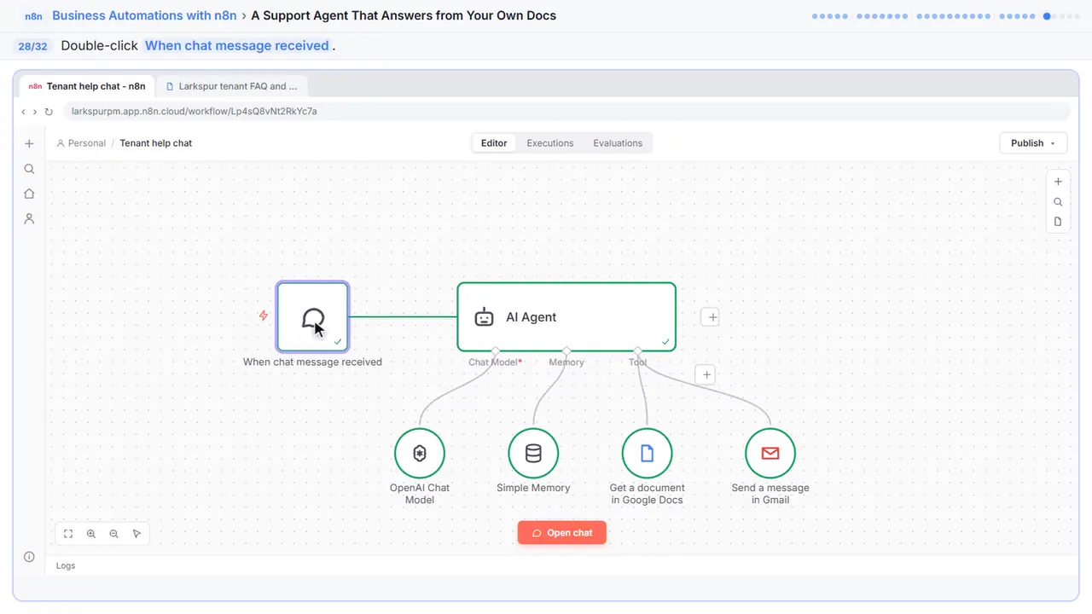Click the info icon at sidebar bottom
Viewport: 1092px width, 614px height.
(x=29, y=557)
